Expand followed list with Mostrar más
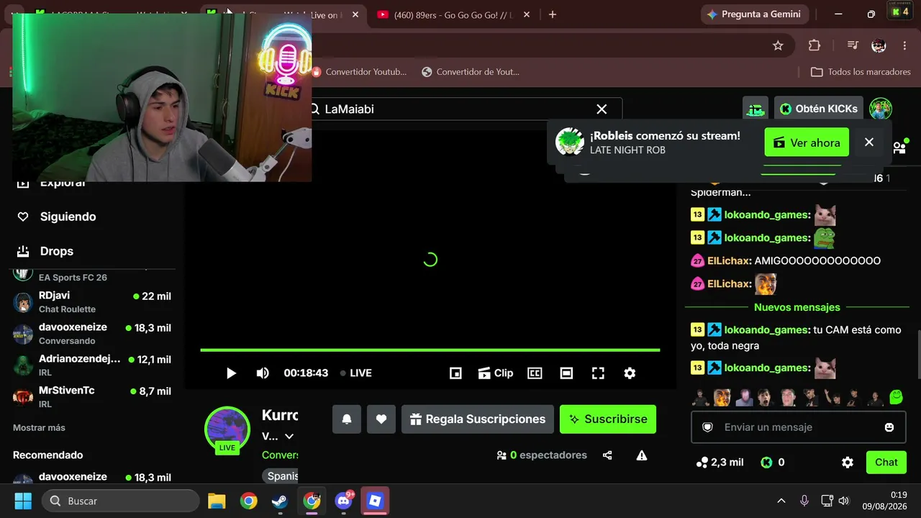Screen dimensions: 921x518 click(x=39, y=427)
